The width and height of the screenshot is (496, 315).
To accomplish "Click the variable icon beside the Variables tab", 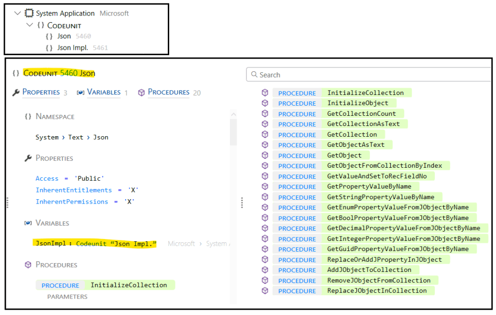I will [80, 92].
